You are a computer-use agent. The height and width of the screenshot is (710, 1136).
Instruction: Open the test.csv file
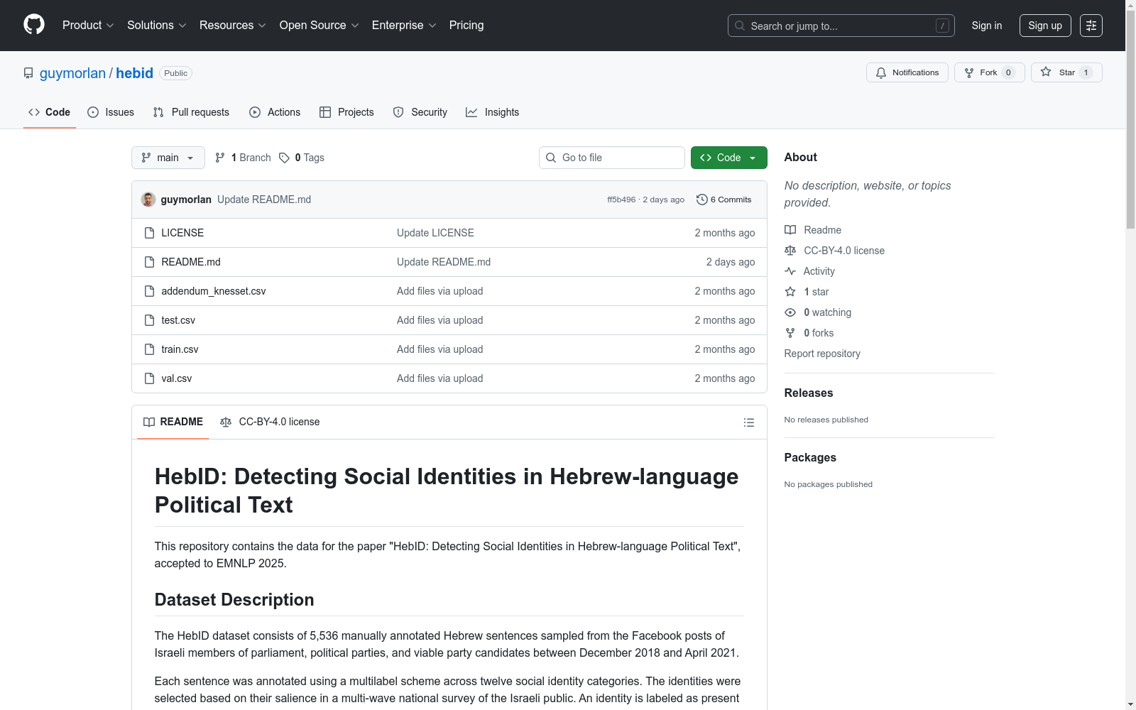(x=178, y=320)
